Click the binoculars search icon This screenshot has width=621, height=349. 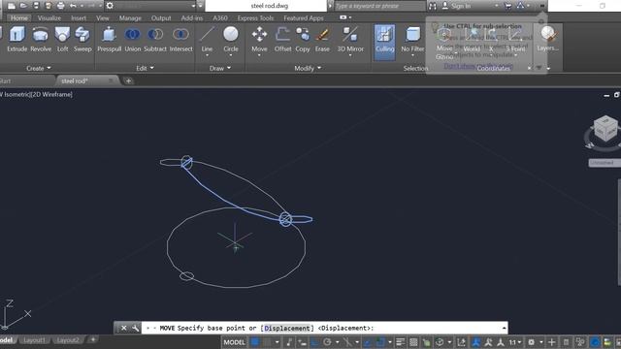coord(433,6)
